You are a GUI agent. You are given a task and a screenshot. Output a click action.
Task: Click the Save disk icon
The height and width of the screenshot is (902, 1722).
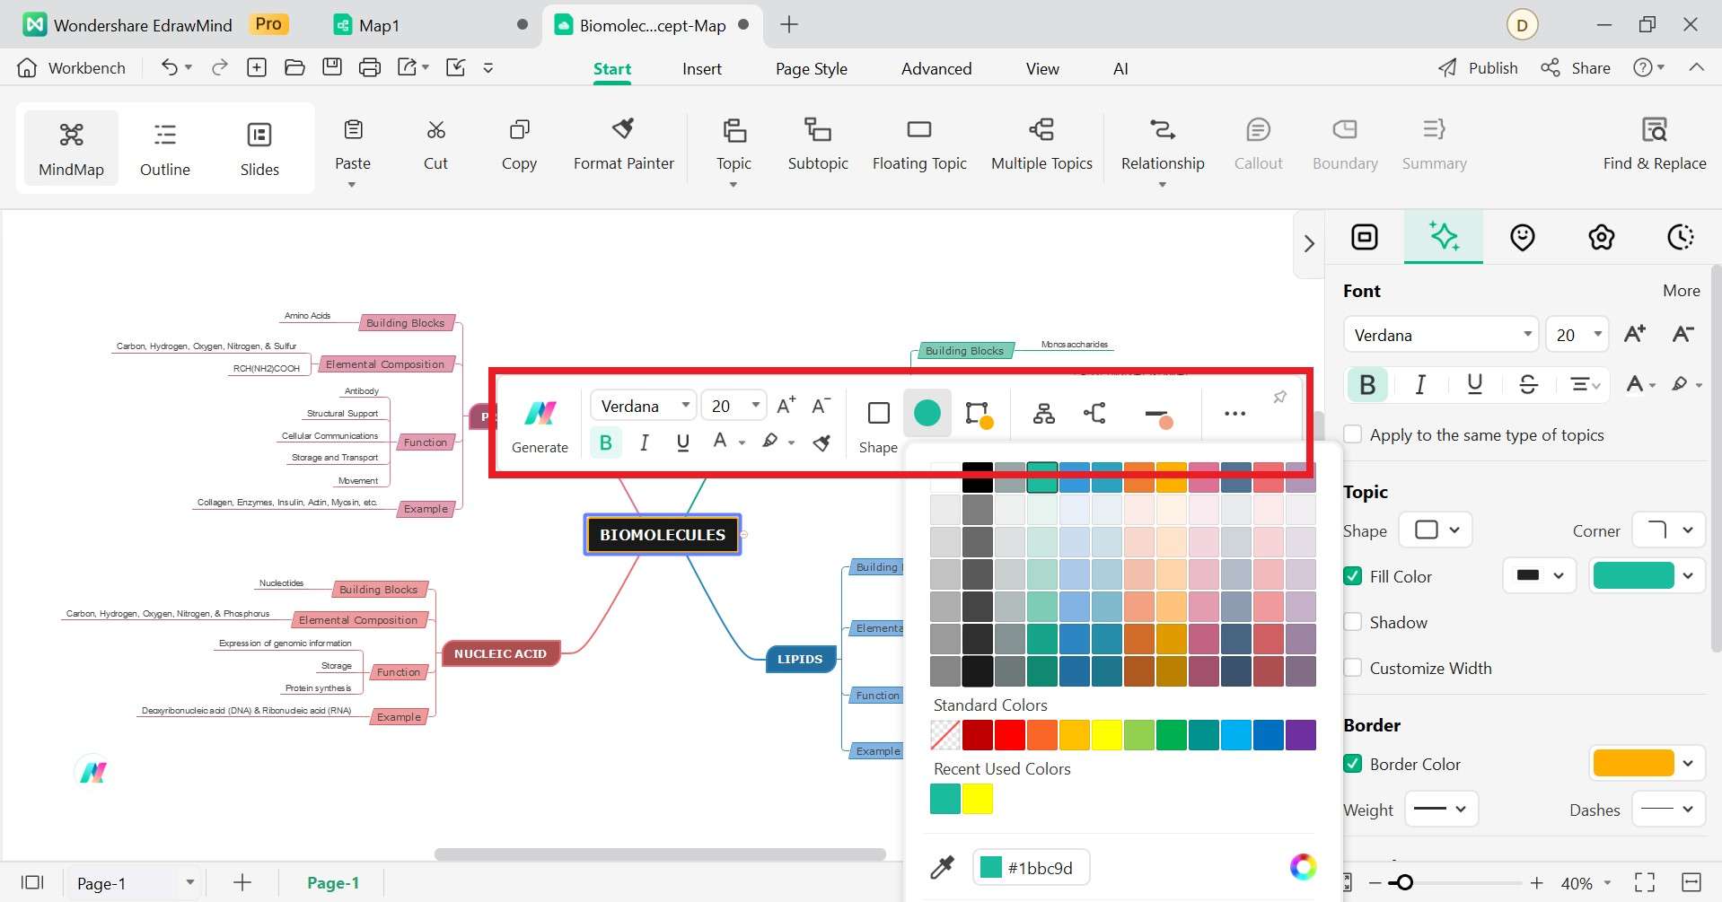(332, 67)
